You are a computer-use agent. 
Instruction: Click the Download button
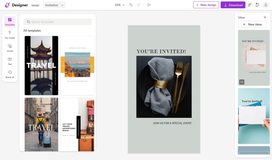pyautogui.click(x=233, y=5)
